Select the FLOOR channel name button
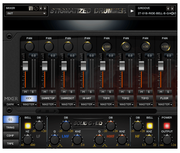 [164, 99]
